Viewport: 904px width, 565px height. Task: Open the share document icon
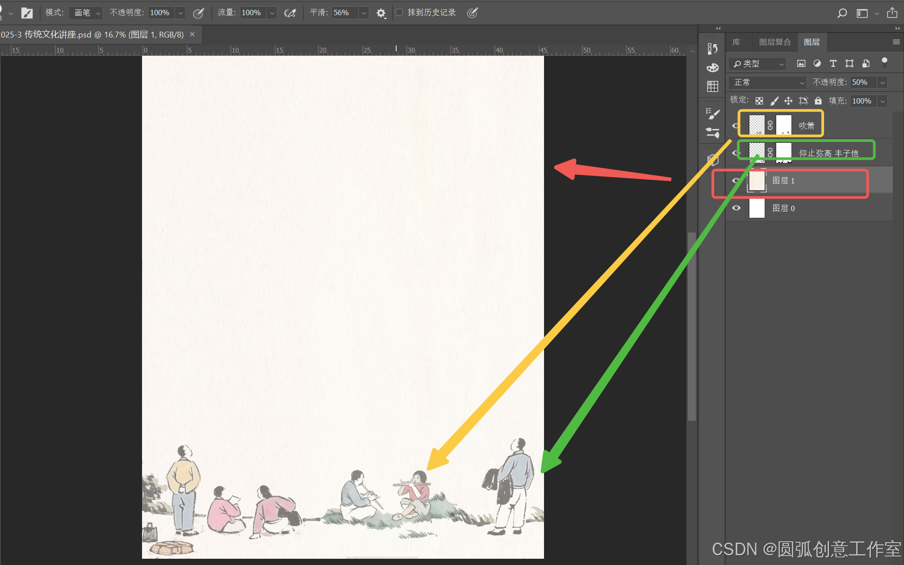(892, 13)
